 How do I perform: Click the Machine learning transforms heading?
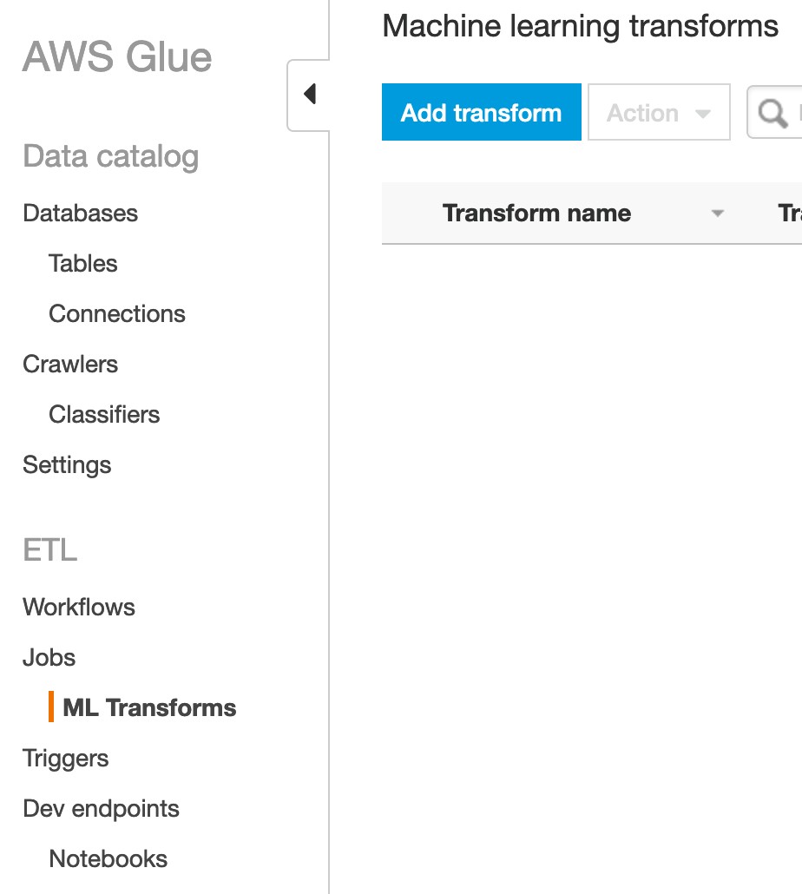(x=580, y=26)
